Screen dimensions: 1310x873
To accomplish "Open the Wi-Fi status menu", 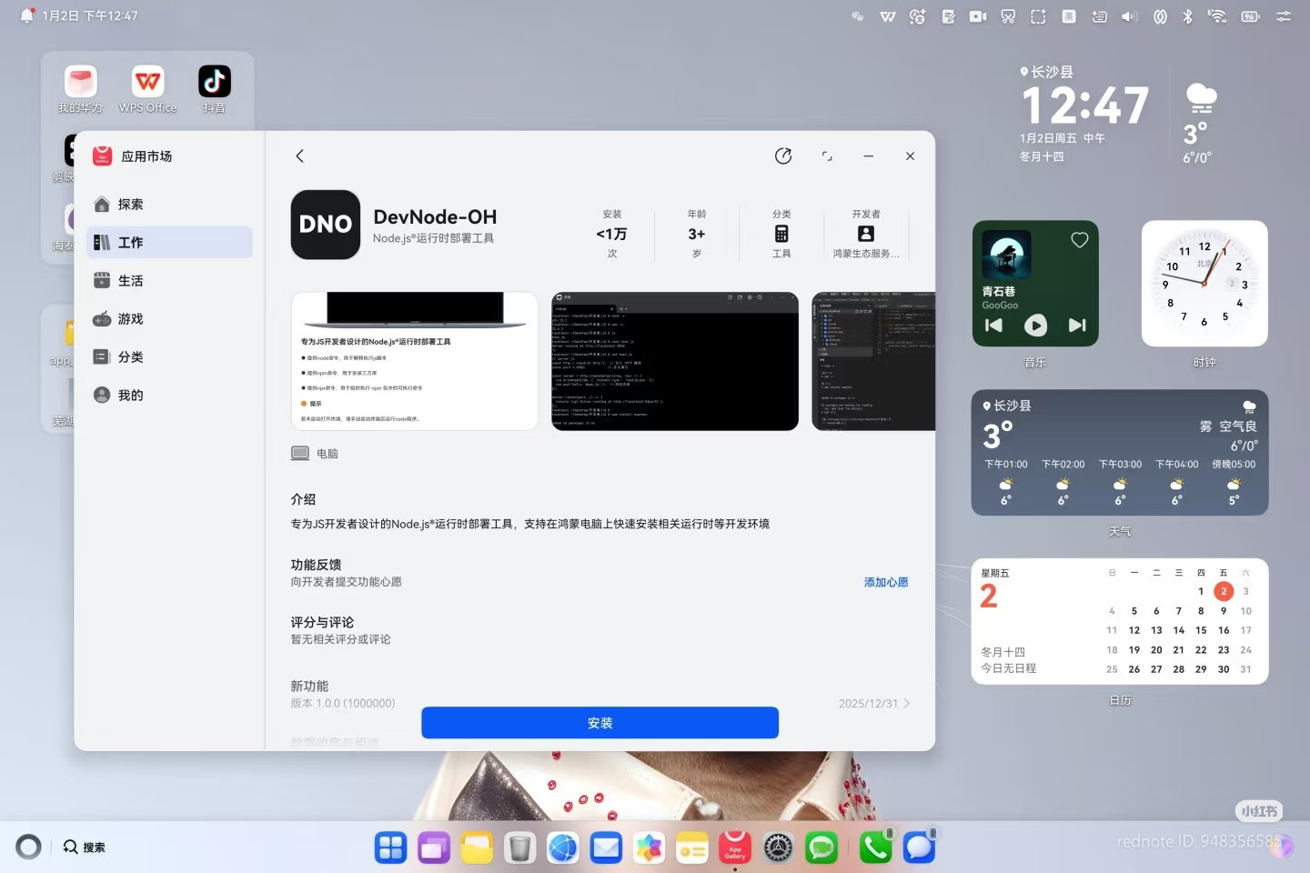I will tap(1217, 16).
